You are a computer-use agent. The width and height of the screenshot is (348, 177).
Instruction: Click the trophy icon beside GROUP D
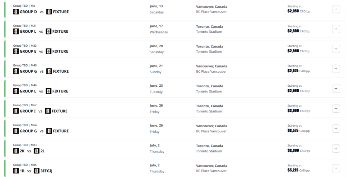pos(16,12)
